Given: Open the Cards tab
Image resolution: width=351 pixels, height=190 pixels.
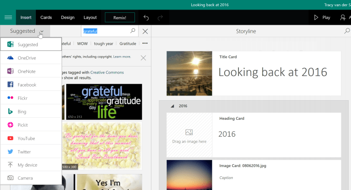Looking at the screenshot, I should (x=46, y=18).
